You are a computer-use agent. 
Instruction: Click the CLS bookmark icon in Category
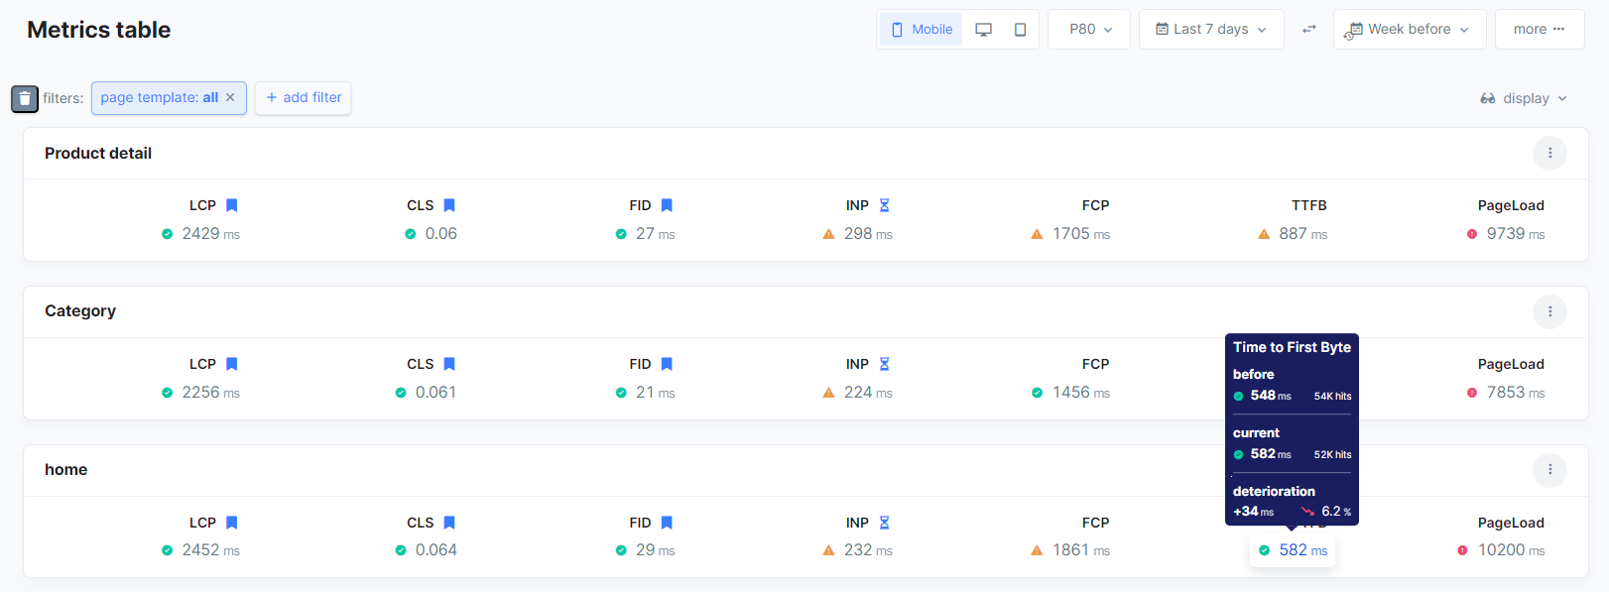click(x=449, y=364)
